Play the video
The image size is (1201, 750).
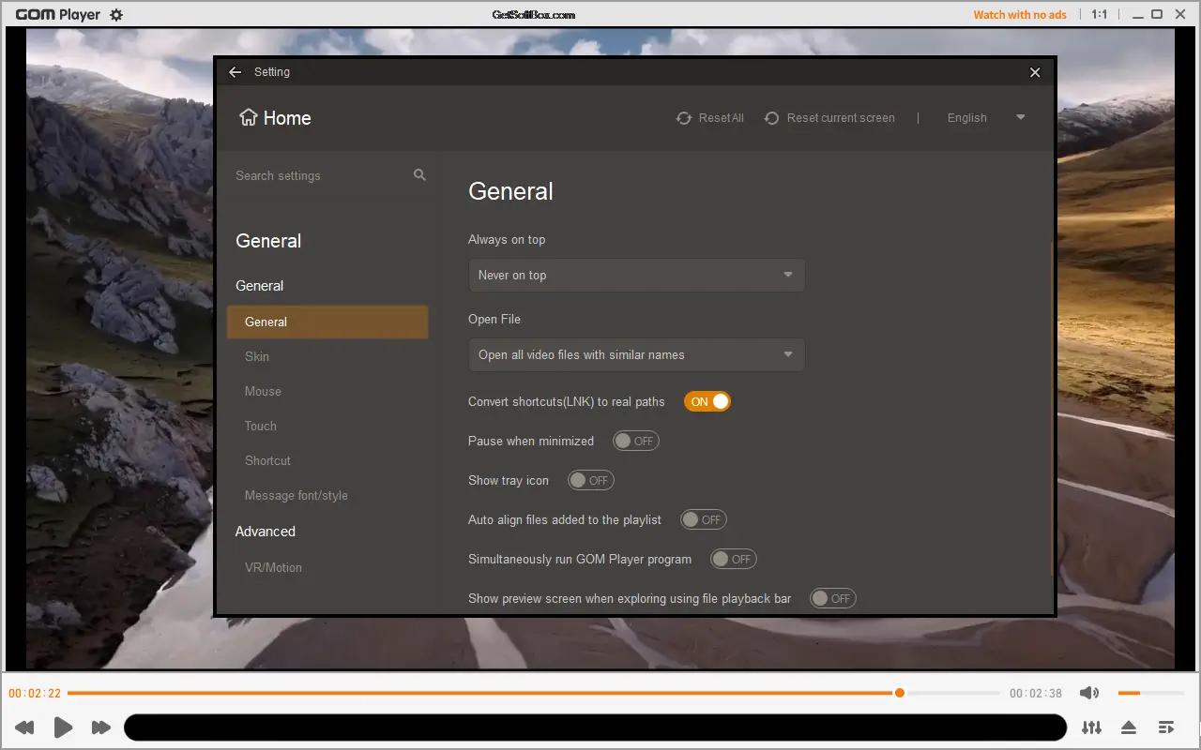tap(63, 727)
